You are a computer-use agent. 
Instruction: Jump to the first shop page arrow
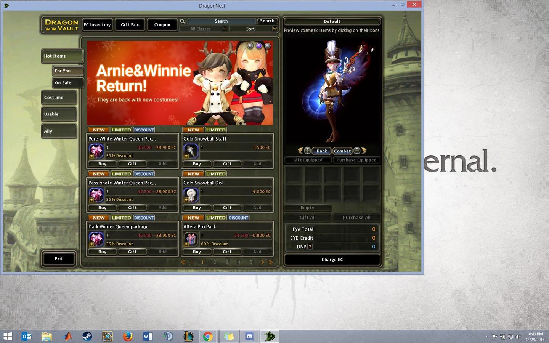(183, 262)
